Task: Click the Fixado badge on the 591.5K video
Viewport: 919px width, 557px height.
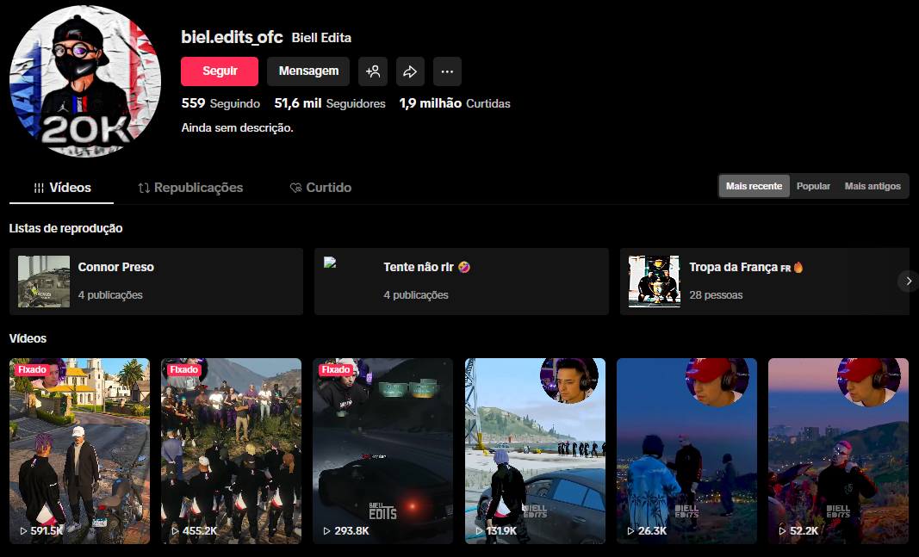Action: [32, 369]
